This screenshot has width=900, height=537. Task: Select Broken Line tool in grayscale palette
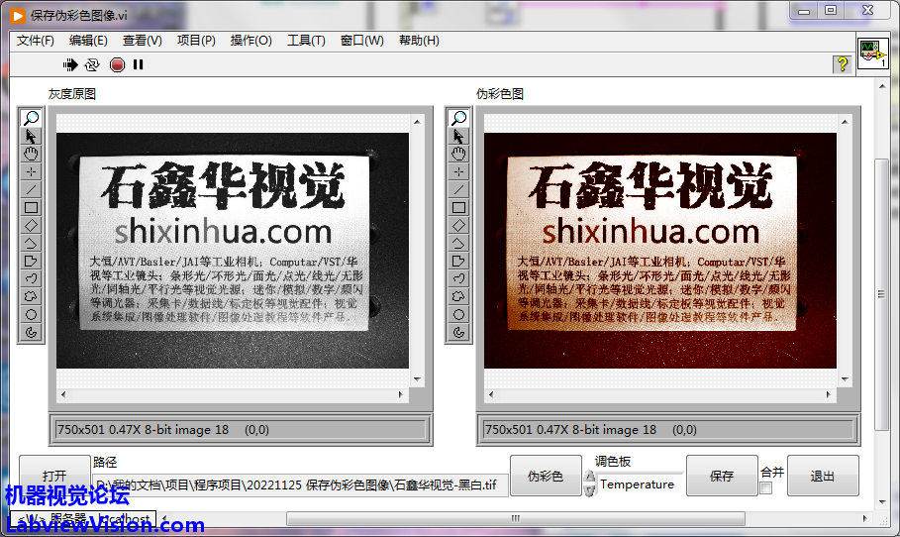pyautogui.click(x=31, y=243)
